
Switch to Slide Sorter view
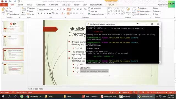pos(139,92)
